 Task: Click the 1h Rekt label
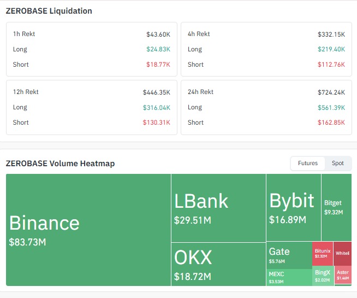pyautogui.click(x=24, y=34)
